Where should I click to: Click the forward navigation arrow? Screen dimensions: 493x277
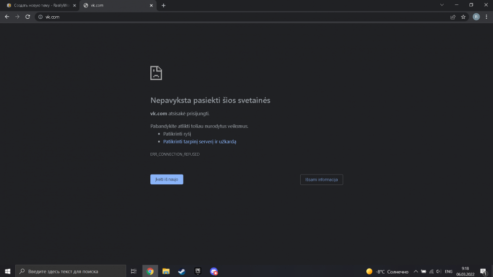point(17,17)
